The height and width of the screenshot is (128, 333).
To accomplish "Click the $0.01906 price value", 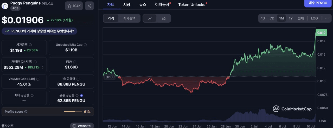I will click(23, 20).
